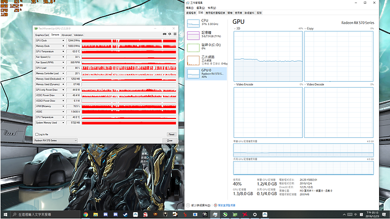This screenshot has width=390, height=219.
Task: Enable Log to file checkbox in GPU-Z
Action: pos(37,134)
